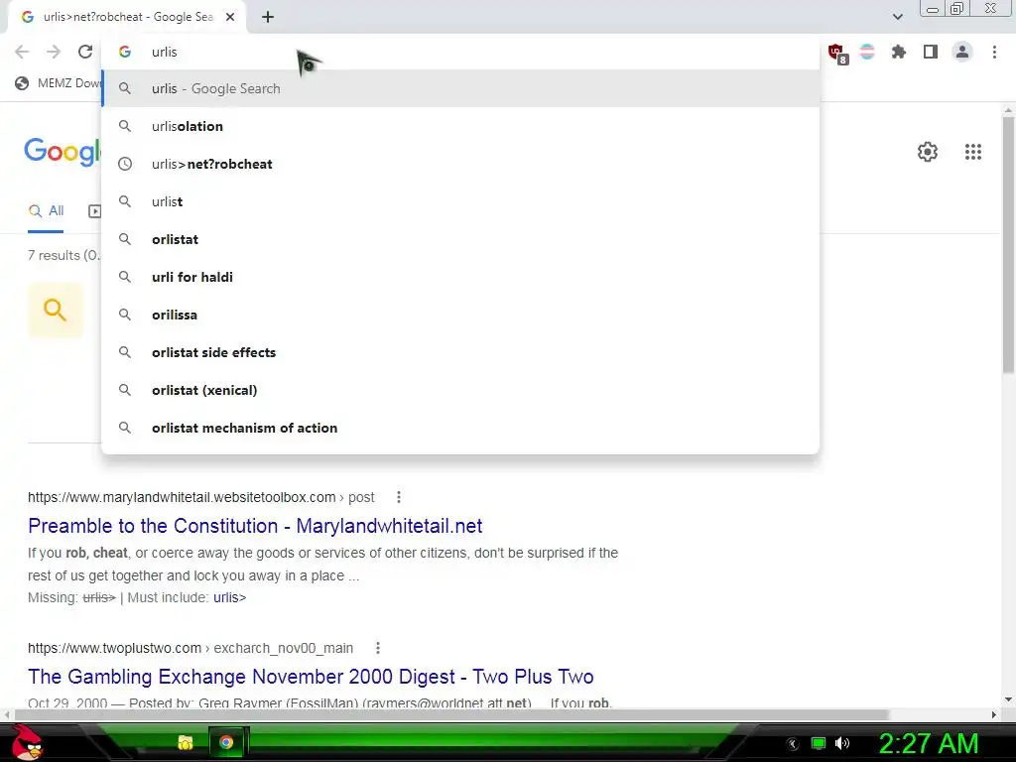Select 'orlistat side effects' suggestion
The image size is (1016, 762).
point(460,352)
